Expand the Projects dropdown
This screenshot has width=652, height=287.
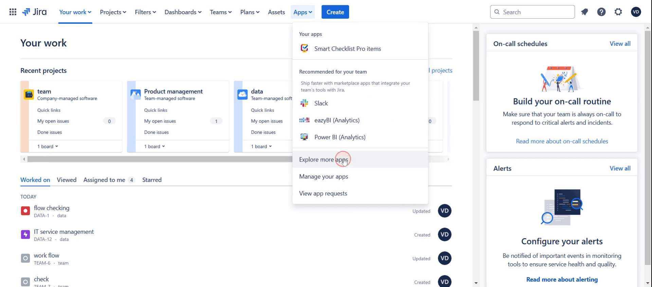113,12
